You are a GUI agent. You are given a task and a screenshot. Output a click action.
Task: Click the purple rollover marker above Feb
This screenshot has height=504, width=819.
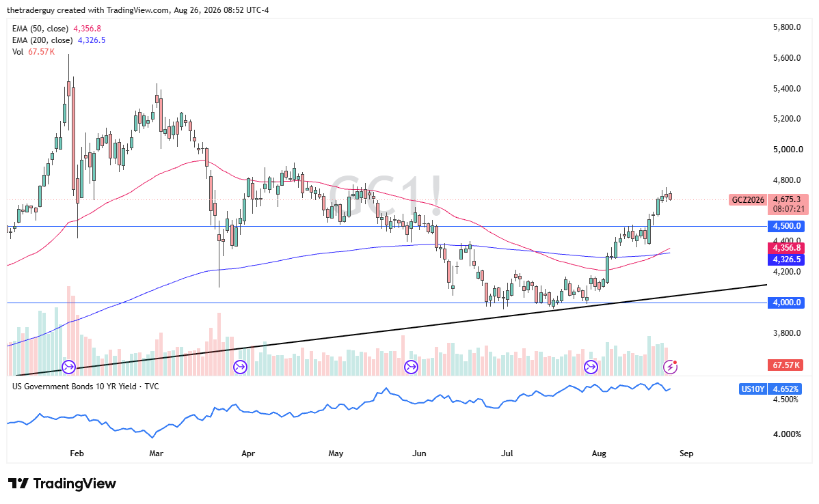point(69,367)
